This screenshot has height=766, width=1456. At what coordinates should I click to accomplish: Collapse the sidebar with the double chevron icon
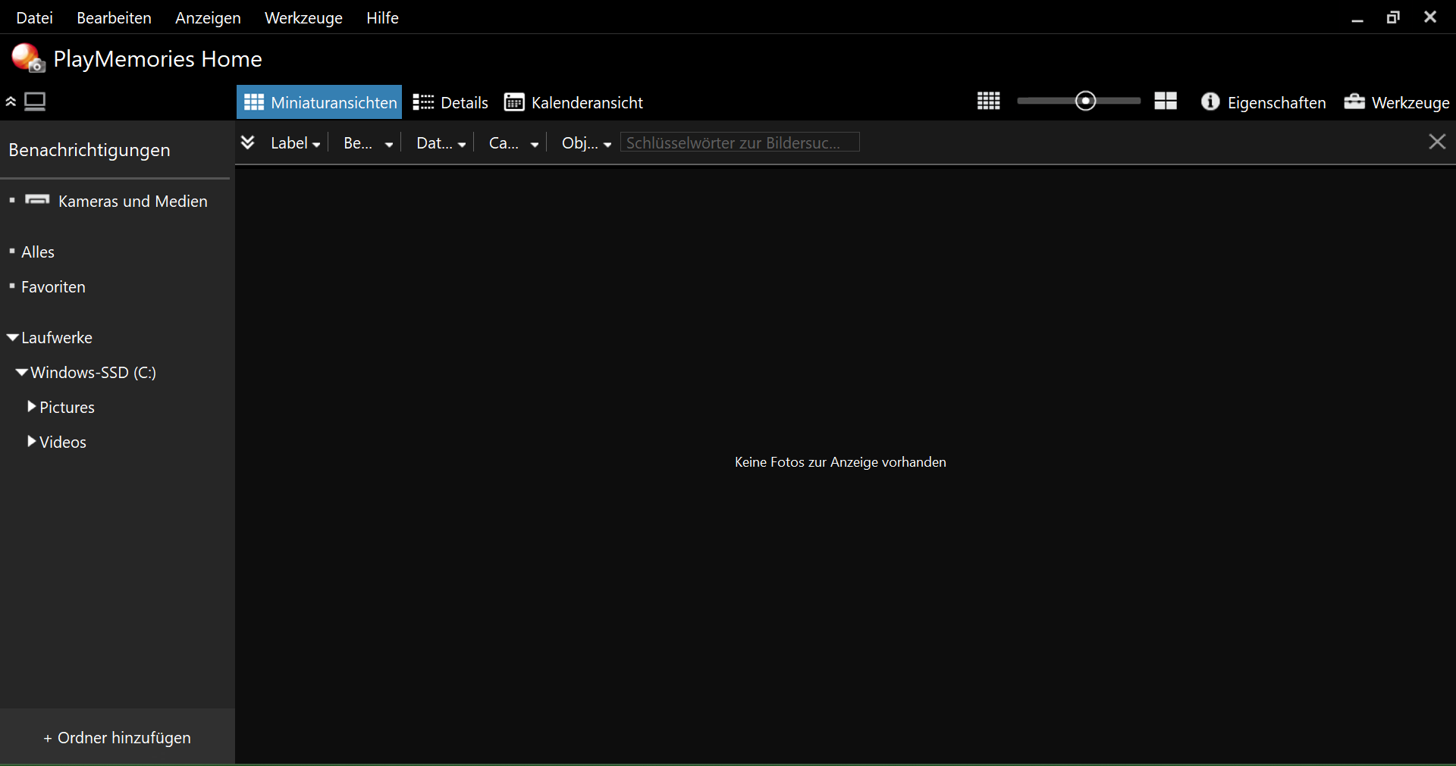11,102
